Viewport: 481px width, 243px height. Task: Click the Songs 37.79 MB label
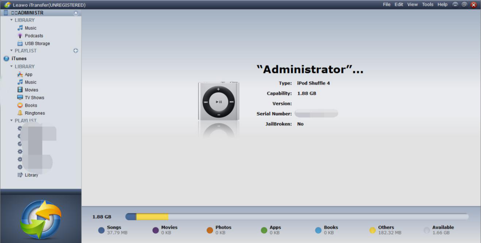tap(117, 230)
